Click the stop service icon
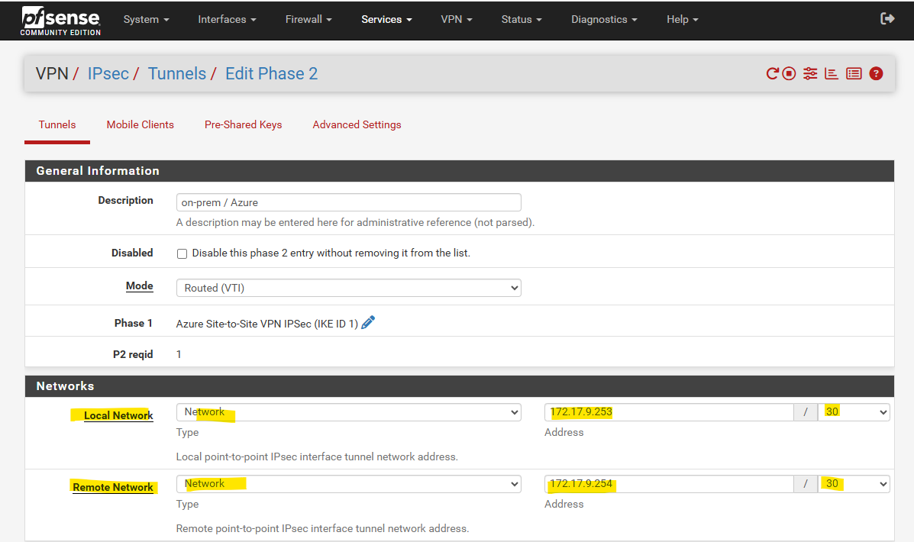This screenshot has height=542, width=914. pyautogui.click(x=790, y=73)
